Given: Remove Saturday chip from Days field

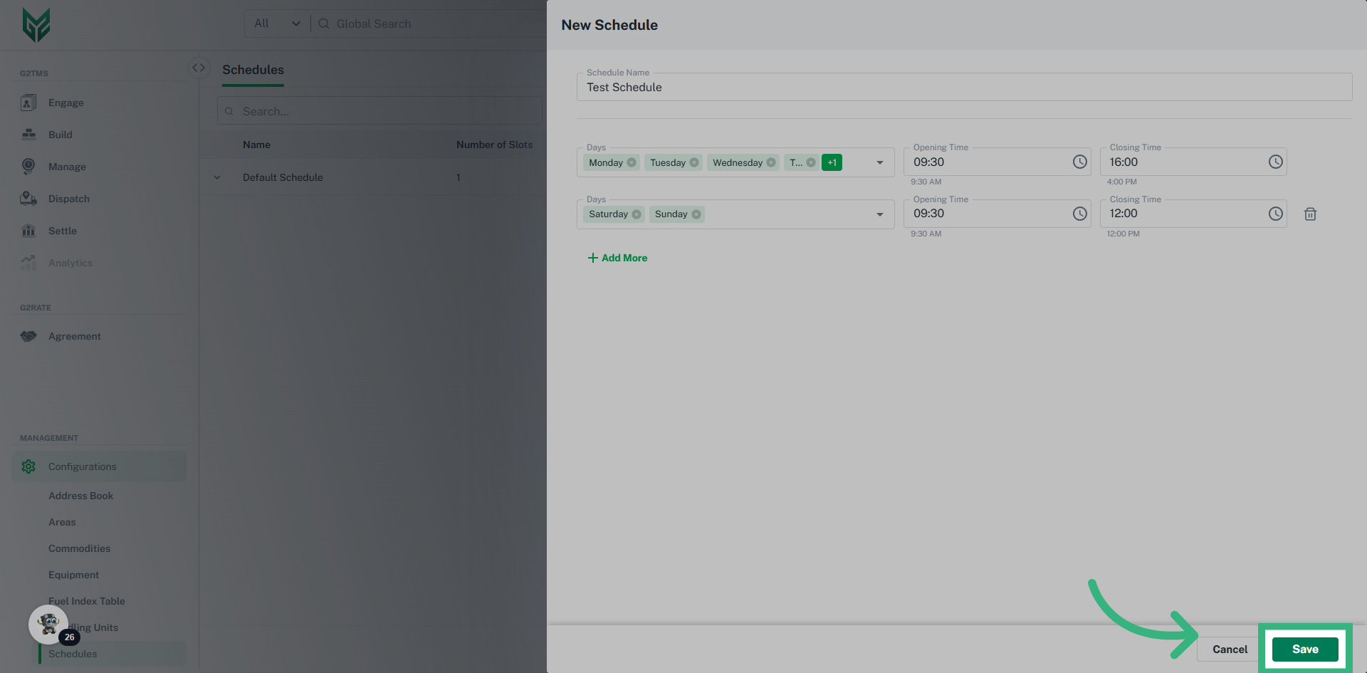Looking at the screenshot, I should pyautogui.click(x=637, y=214).
